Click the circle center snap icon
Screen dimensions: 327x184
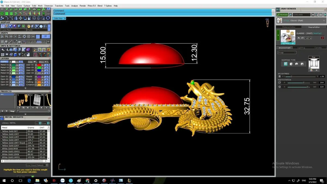29,37
